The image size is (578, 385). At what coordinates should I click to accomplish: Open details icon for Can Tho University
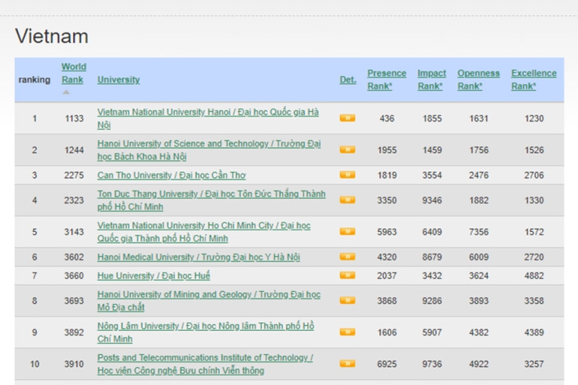(347, 174)
